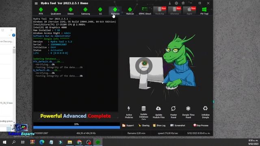Viewport: 260px width, 146px height.
Task: Open Microsoft Edge from the taskbar
Action: click(x=41, y=142)
